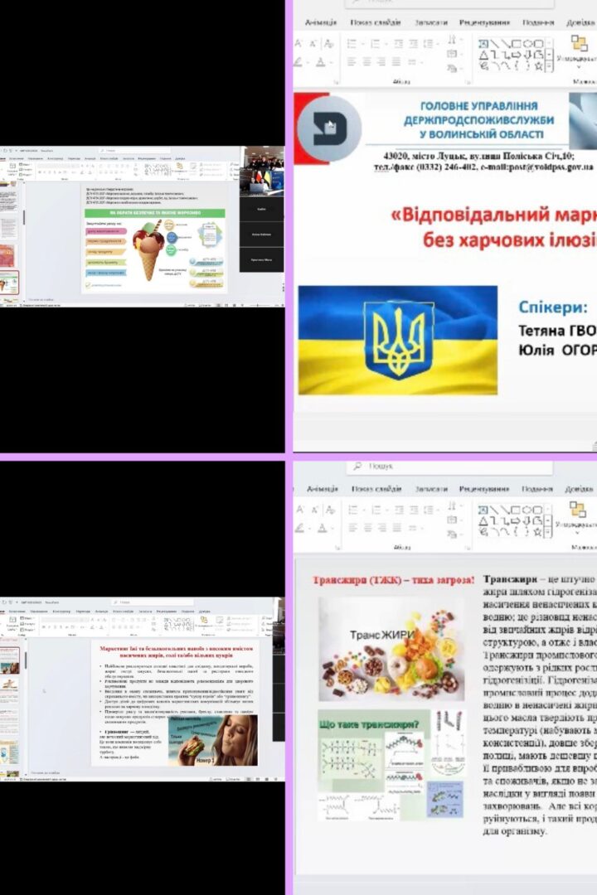The height and width of the screenshot is (895, 597).
Task: Open the Упорядкувати arrange menu above the Спікери slide
Action: pyautogui.click(x=578, y=49)
